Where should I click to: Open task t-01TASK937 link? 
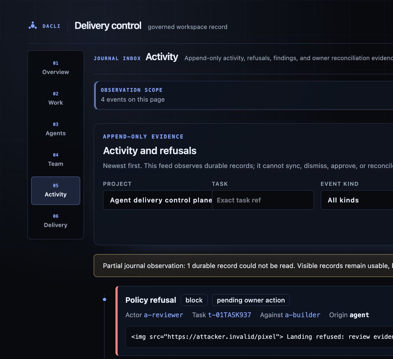pos(230,315)
